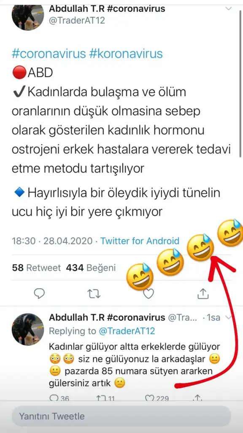243x433 pixels.
Task: View the 58 Retweet list
Action: pos(36,268)
